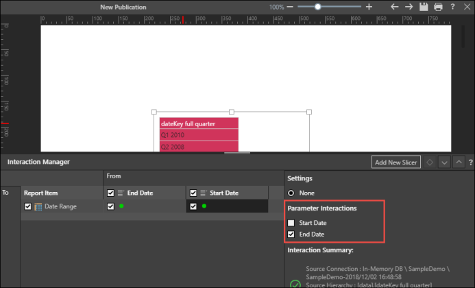The width and height of the screenshot is (475, 288).
Task: Click the diamond icon in Interaction Manager
Action: click(x=429, y=163)
